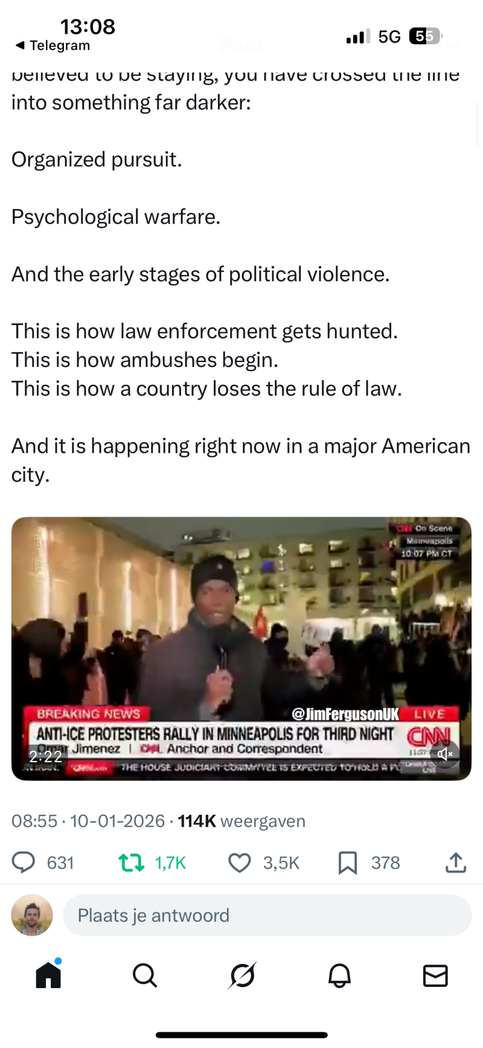This screenshot has height=1048, width=483.
Task: Tap the 08:55 · 10-01-2026 timestamp
Action: coord(88,821)
